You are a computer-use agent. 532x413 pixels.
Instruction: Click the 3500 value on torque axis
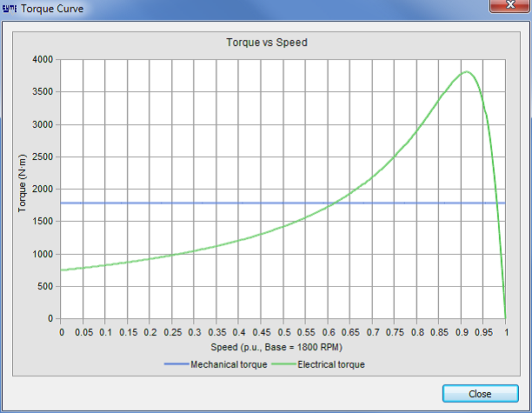pos(43,91)
